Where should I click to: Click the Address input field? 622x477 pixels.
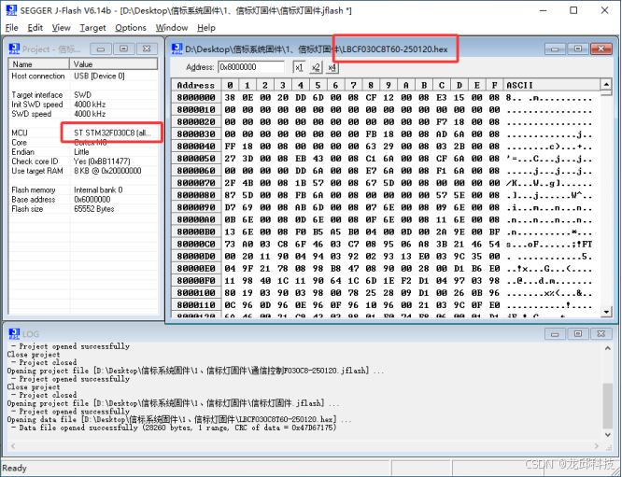(x=251, y=67)
